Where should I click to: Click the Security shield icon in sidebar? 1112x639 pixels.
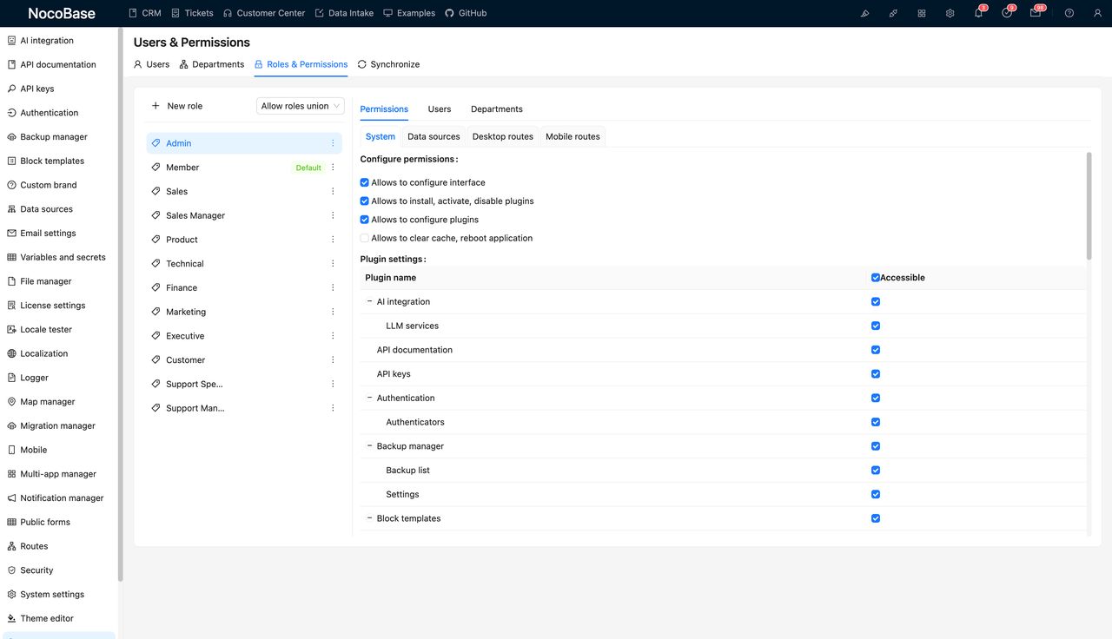click(x=12, y=570)
